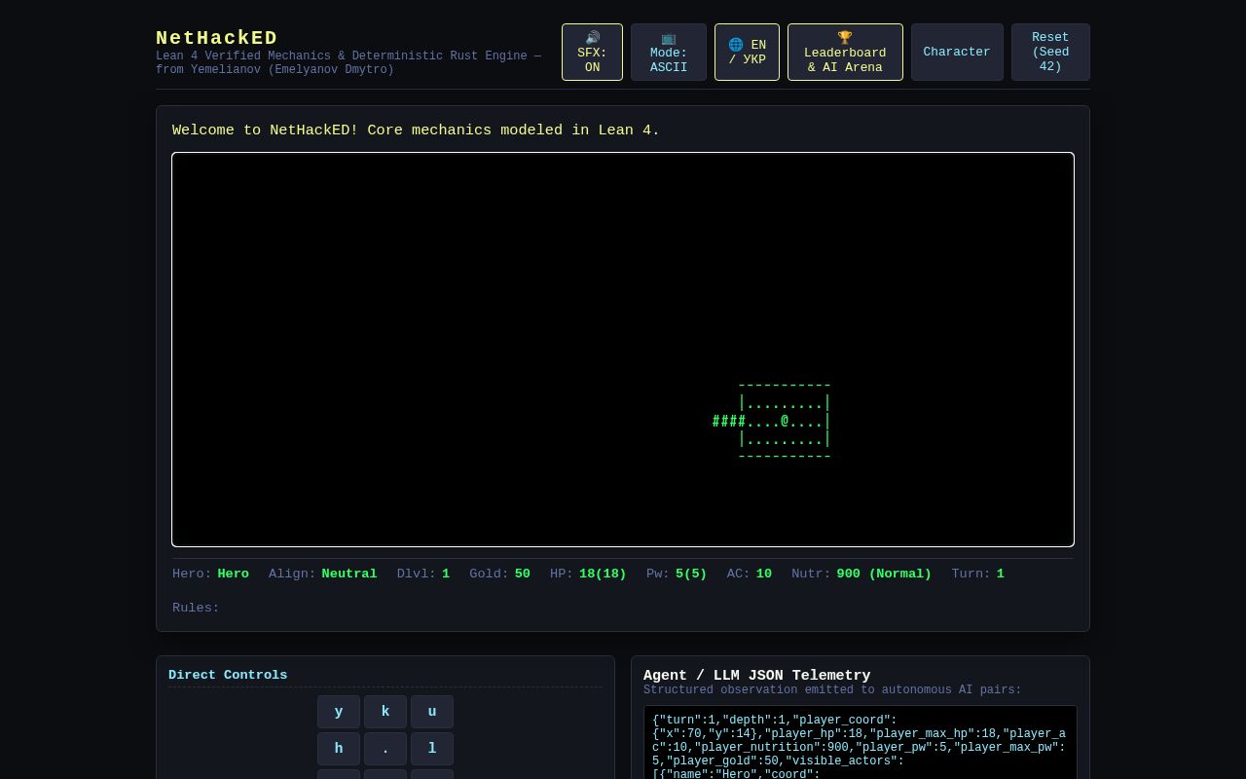The width and height of the screenshot is (1246, 779).
Task: Click the Reset (Seed 42) button
Action: pyautogui.click(x=1050, y=53)
